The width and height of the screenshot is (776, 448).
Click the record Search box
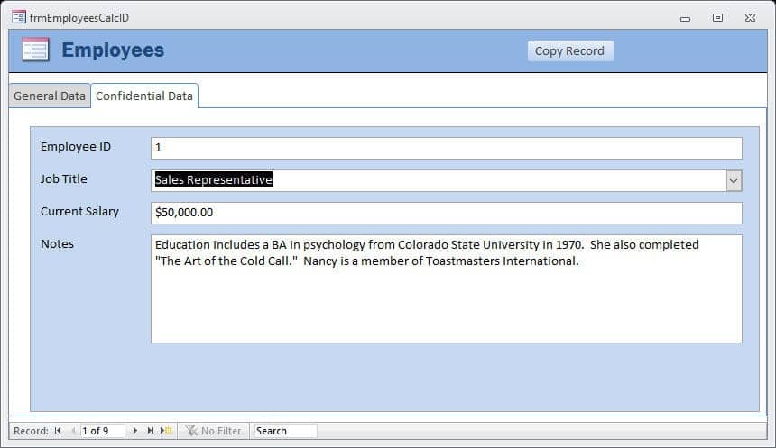(x=283, y=431)
